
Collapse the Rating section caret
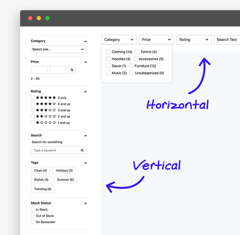[x=85, y=92]
